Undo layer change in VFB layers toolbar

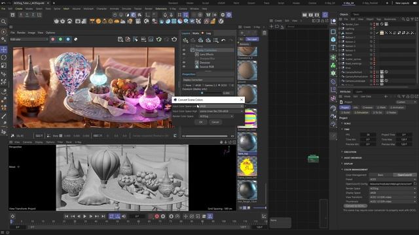coord(223,40)
